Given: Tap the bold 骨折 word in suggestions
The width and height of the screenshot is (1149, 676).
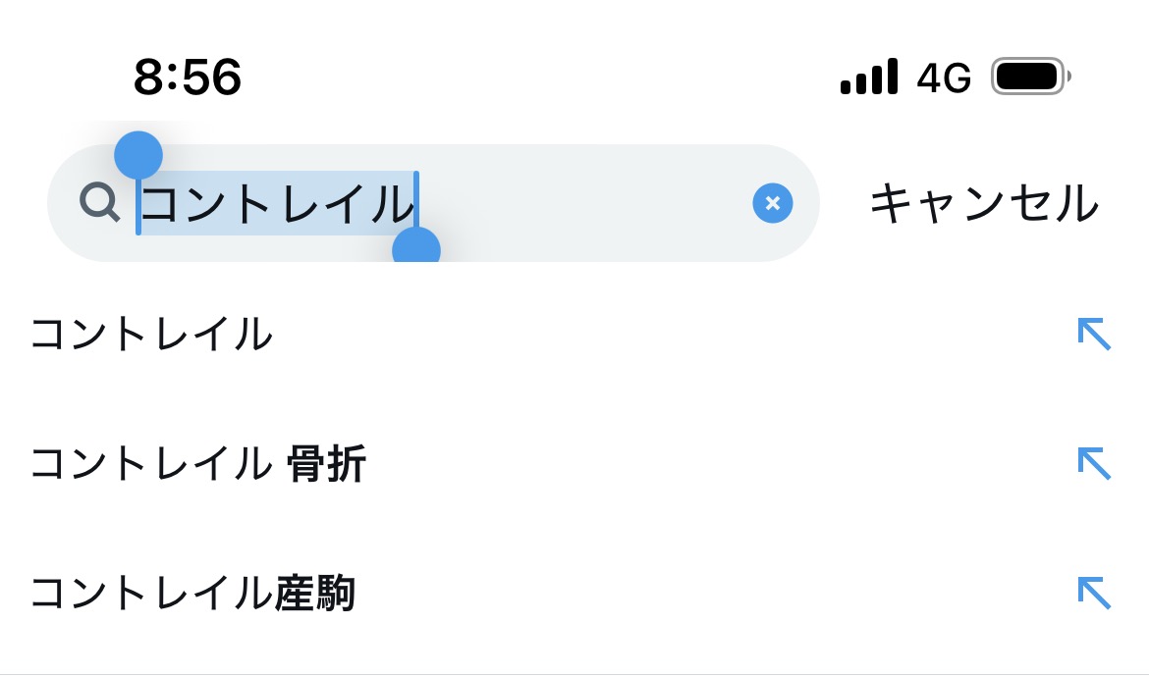Looking at the screenshot, I should tap(327, 464).
